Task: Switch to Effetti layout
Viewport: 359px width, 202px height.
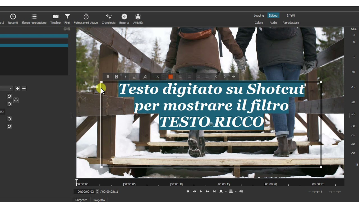Action: tap(291, 15)
